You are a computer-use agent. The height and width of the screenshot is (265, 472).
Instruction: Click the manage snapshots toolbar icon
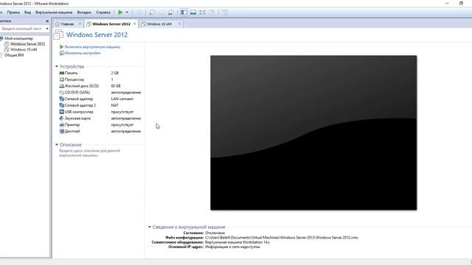pos(170,13)
